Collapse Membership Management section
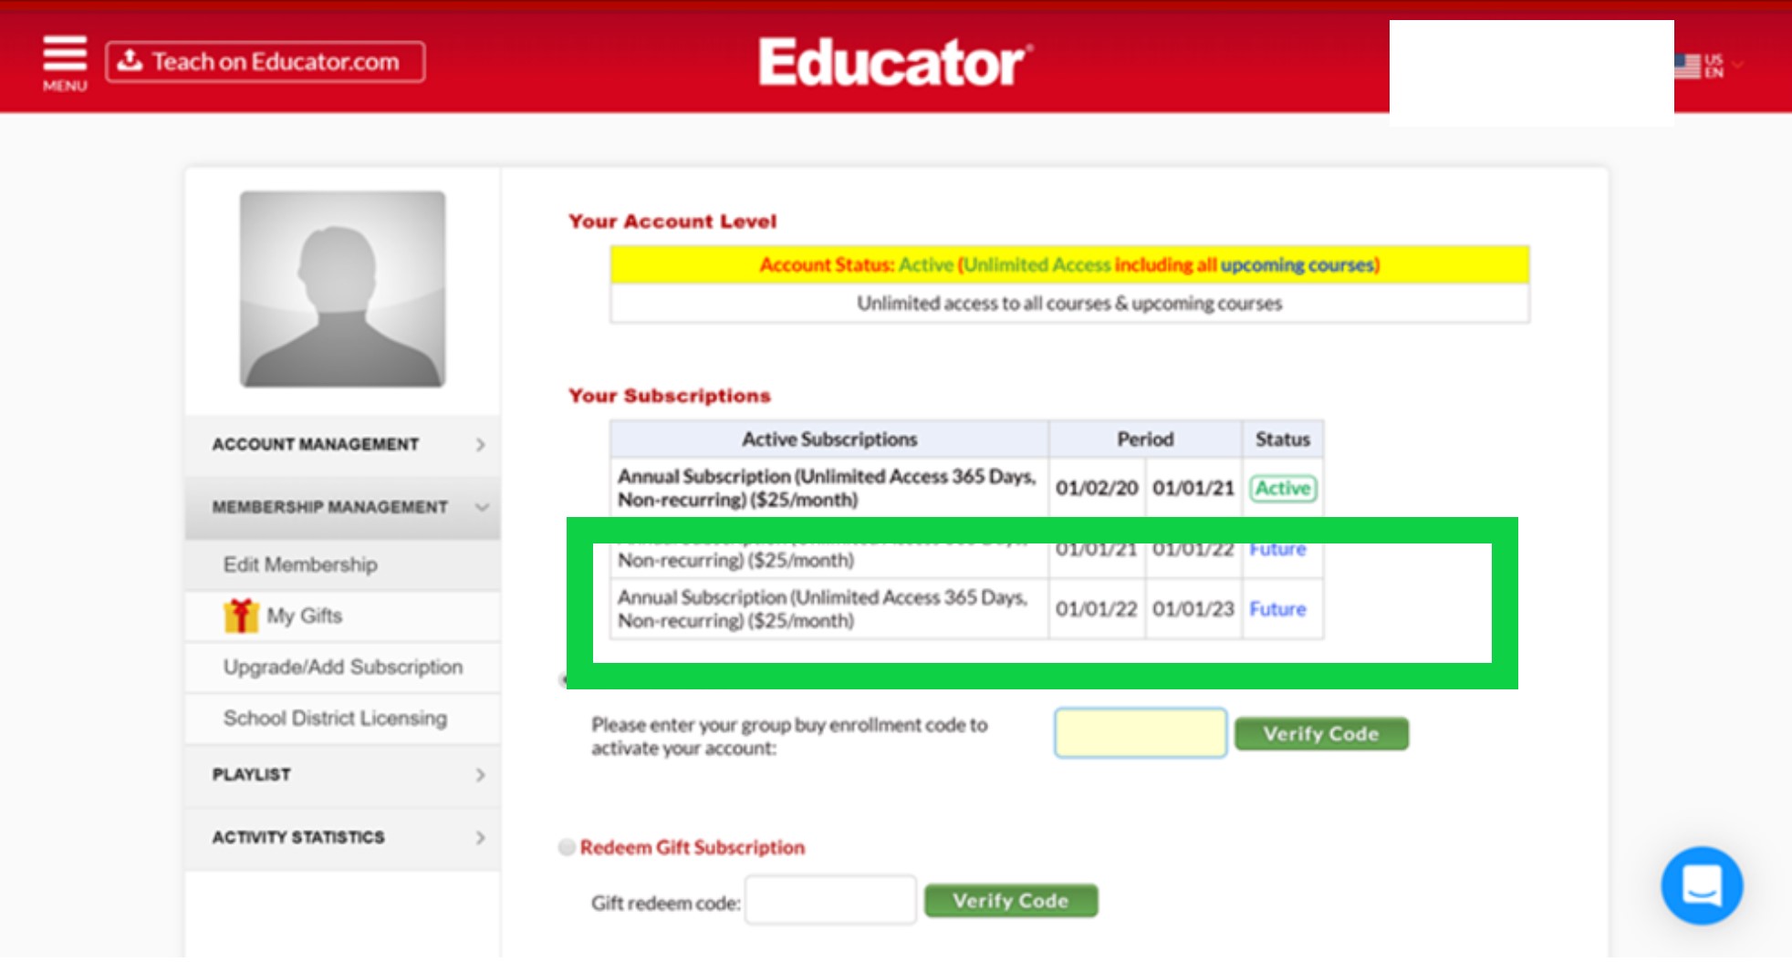 tap(342, 507)
